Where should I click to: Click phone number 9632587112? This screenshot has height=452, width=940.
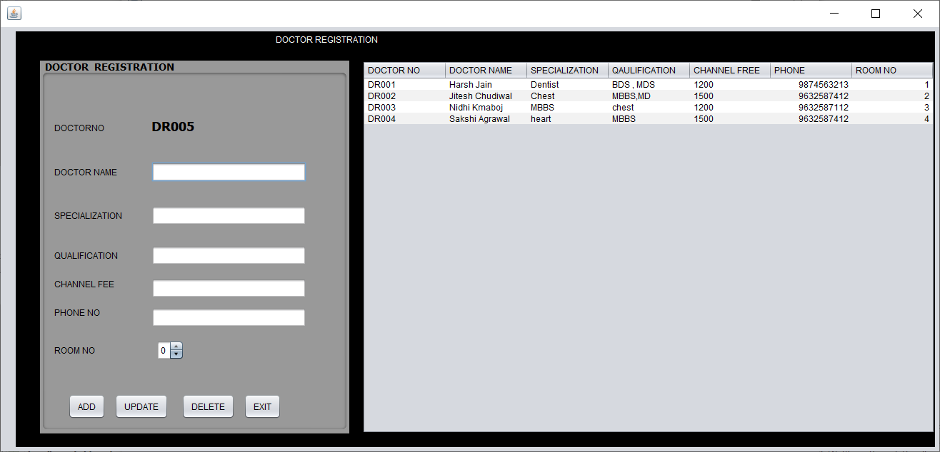[811, 107]
